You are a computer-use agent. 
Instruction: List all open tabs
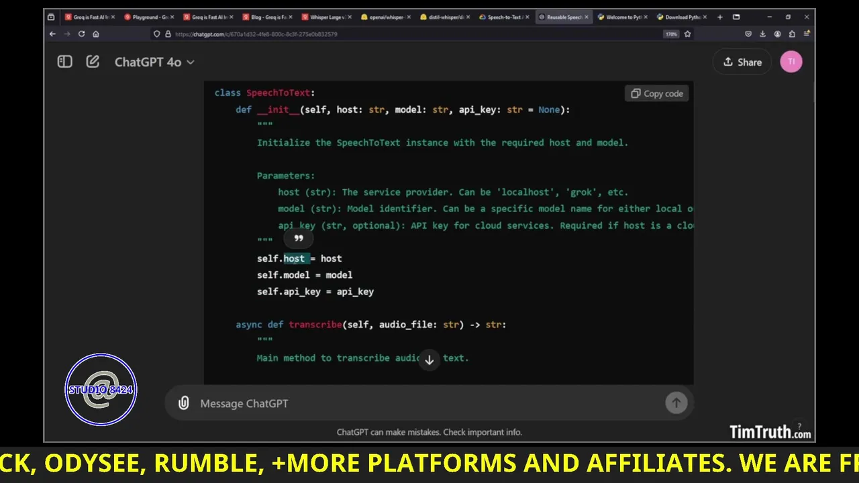click(x=736, y=17)
